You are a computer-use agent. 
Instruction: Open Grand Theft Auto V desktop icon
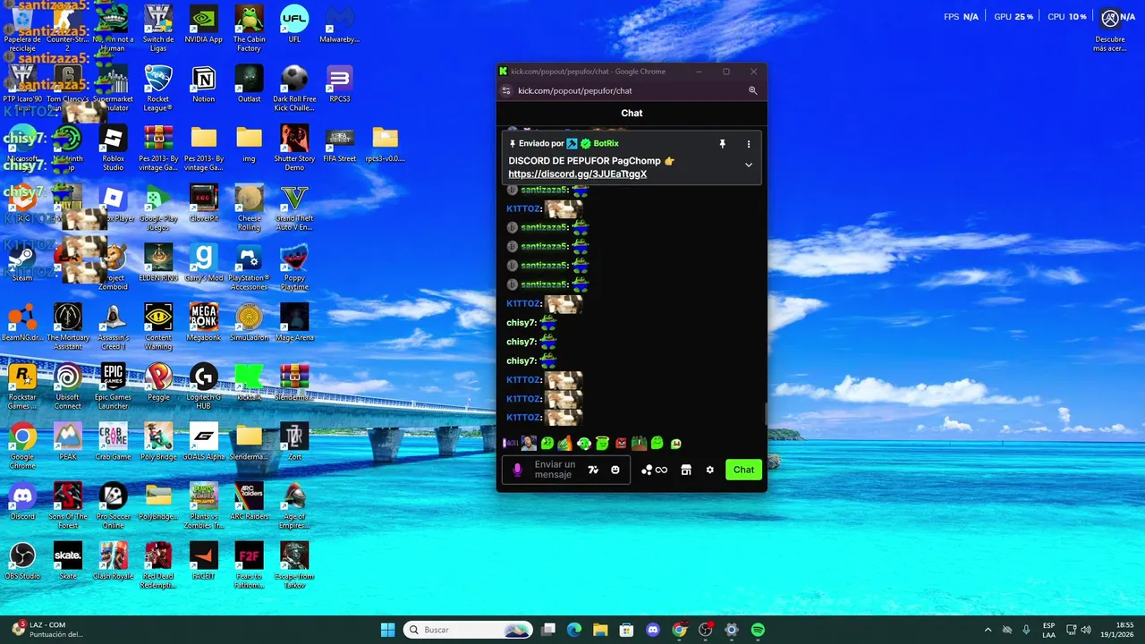click(x=294, y=207)
